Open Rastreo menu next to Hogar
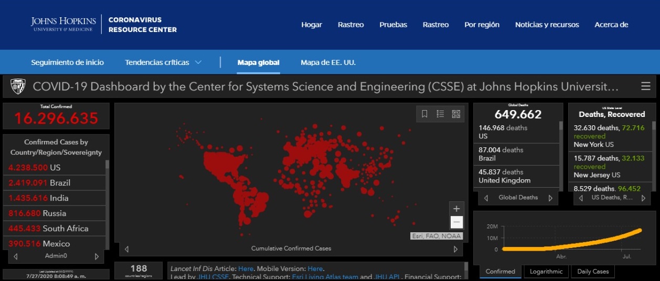The width and height of the screenshot is (660, 281). (x=351, y=25)
